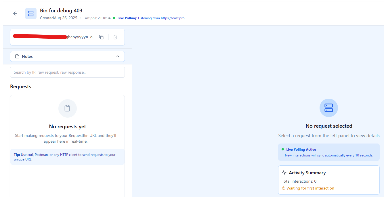Screen dimensions: 384x197
Task: Copy the bin URL with copy icon
Action: click(x=101, y=37)
